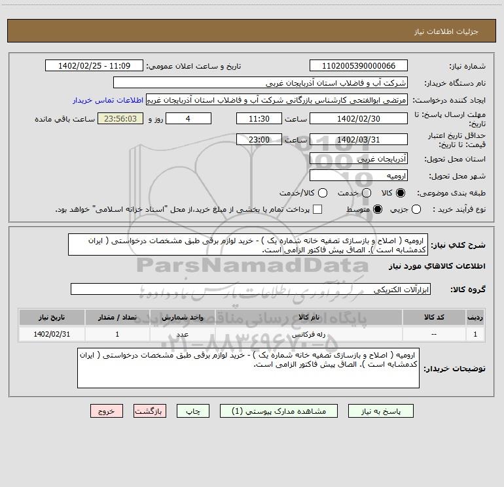Open buyer contact info link

(x=108, y=100)
